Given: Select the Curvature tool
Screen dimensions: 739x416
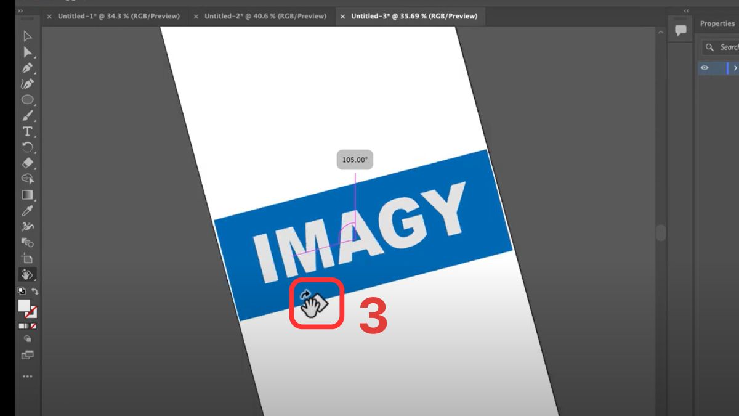Looking at the screenshot, I should (x=27, y=84).
